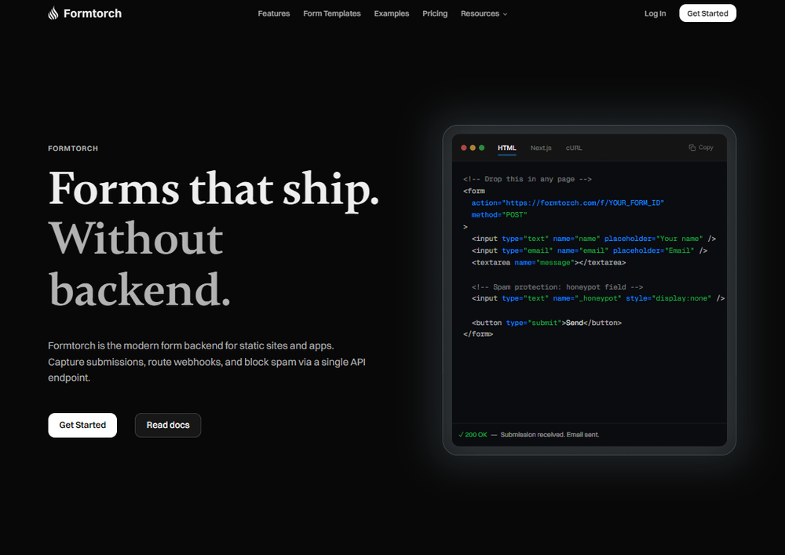
Task: Switch to the Next.js code tab
Action: tap(541, 148)
